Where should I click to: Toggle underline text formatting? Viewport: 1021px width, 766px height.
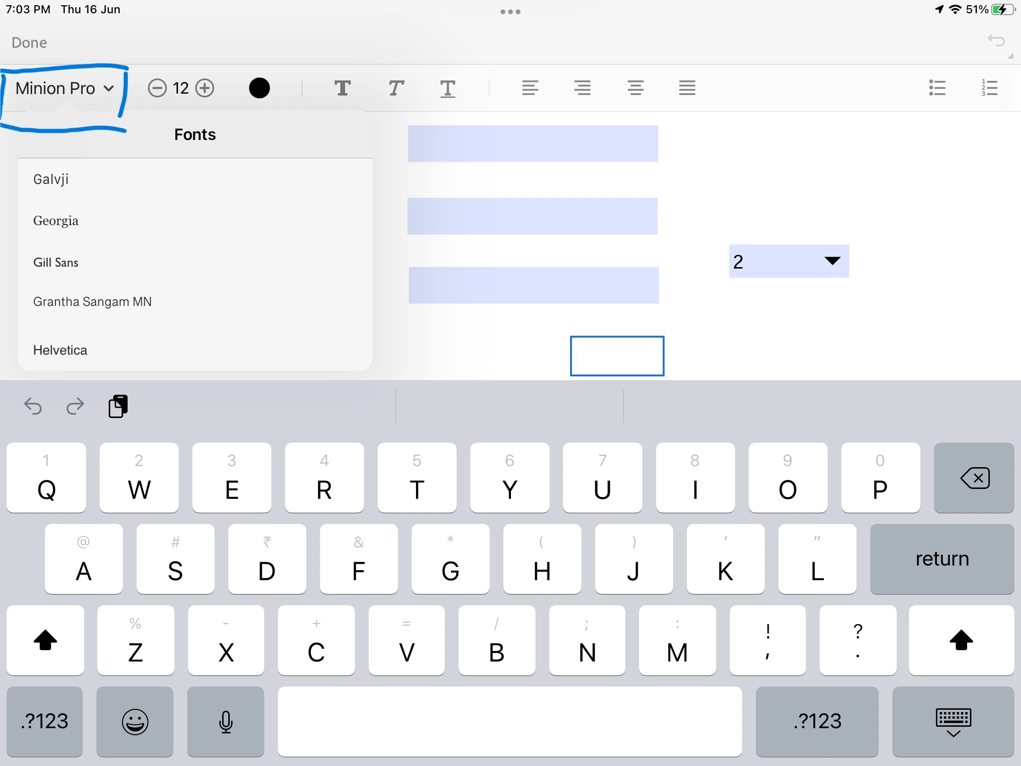447,88
